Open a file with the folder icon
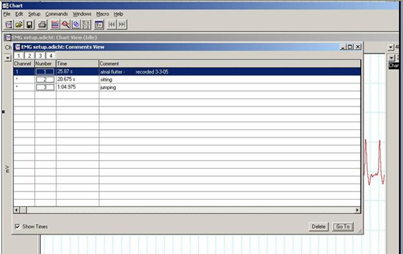The height and width of the screenshot is (254, 403). [x=19, y=25]
